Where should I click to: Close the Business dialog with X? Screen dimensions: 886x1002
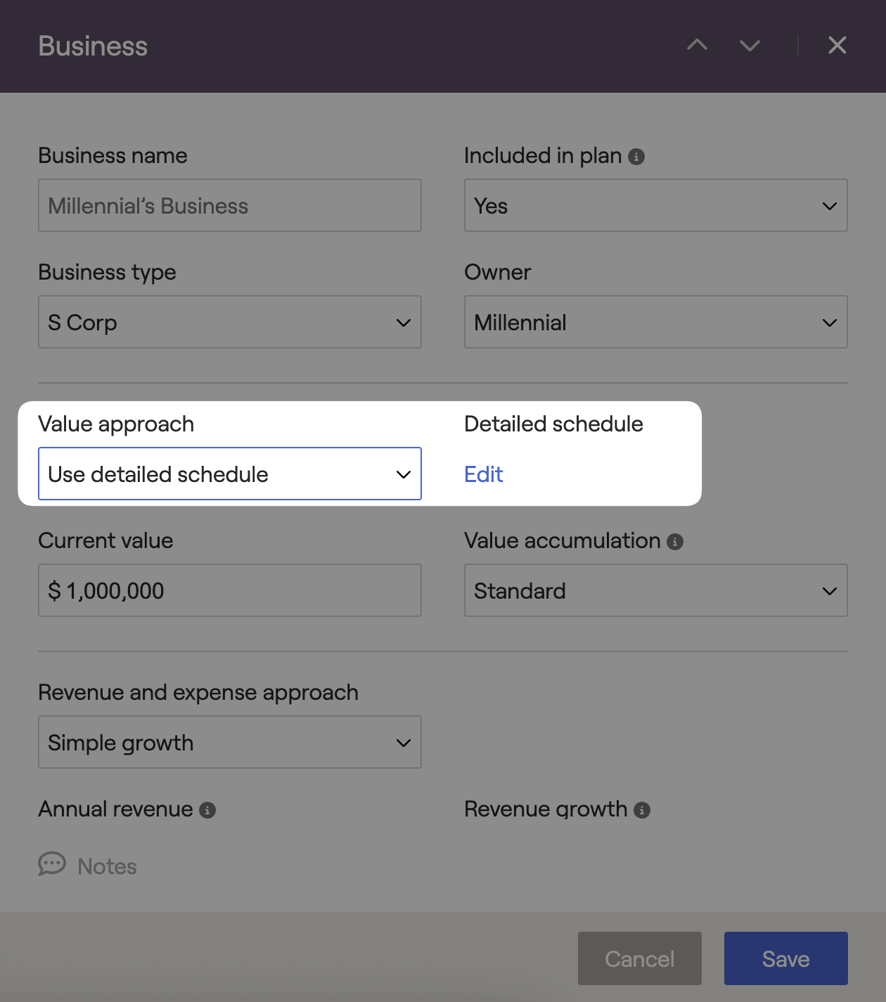(x=837, y=45)
